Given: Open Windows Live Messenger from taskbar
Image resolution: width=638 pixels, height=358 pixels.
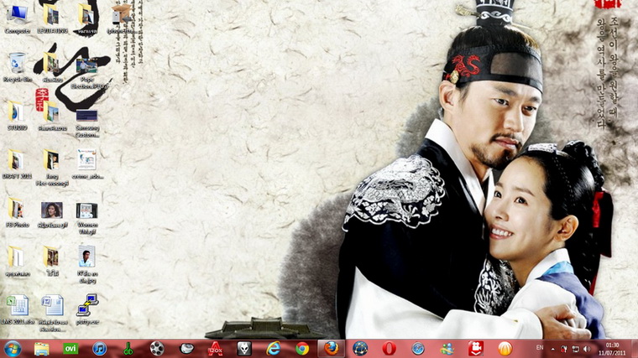Looking at the screenshot, I should [447, 349].
